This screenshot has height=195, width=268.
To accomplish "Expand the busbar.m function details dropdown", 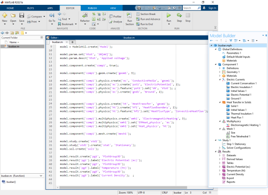I will click(x=41, y=176).
